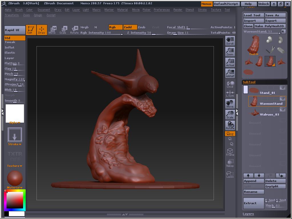Open the Render menu

(x=178, y=9)
